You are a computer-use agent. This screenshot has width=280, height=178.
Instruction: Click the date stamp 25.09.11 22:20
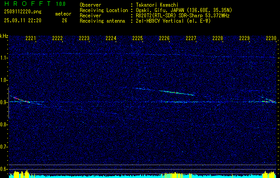pos(23,20)
